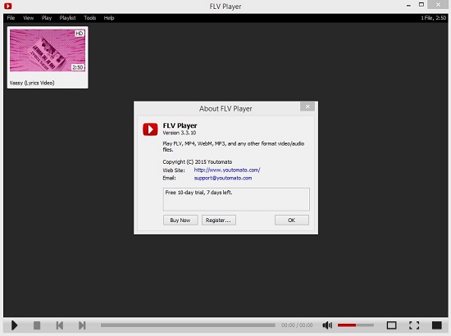The width and height of the screenshot is (451, 336).
Task: Click the Stop button in control bar
Action: click(x=37, y=325)
